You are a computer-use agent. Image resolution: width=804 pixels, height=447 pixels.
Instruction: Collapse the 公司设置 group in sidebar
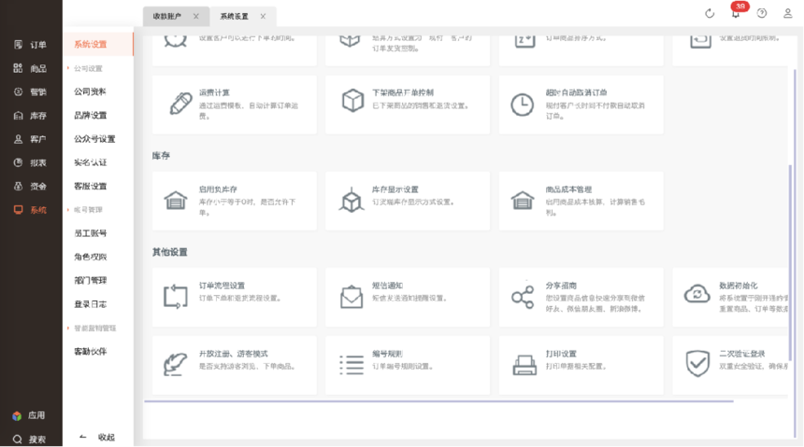point(69,68)
